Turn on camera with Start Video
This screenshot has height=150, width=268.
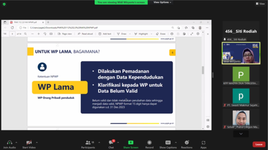coord(29,143)
